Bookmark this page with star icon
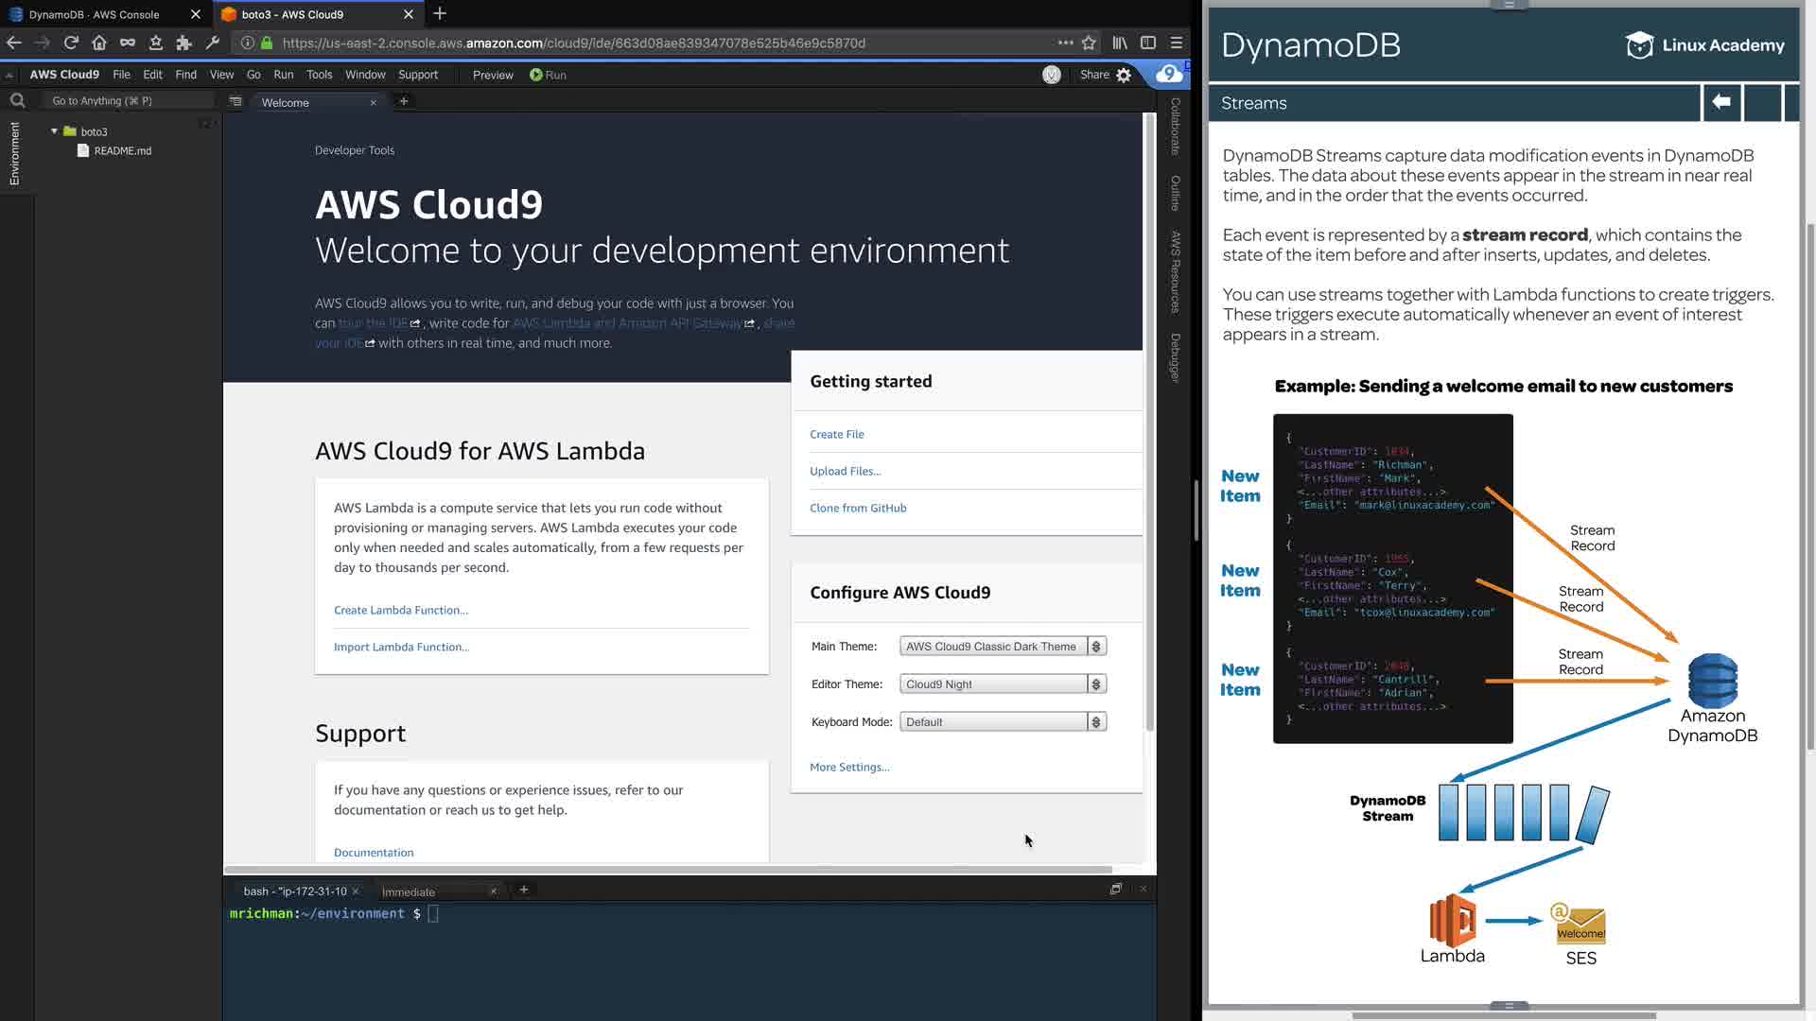Screen dimensions: 1816x1021 (x=1089, y=43)
